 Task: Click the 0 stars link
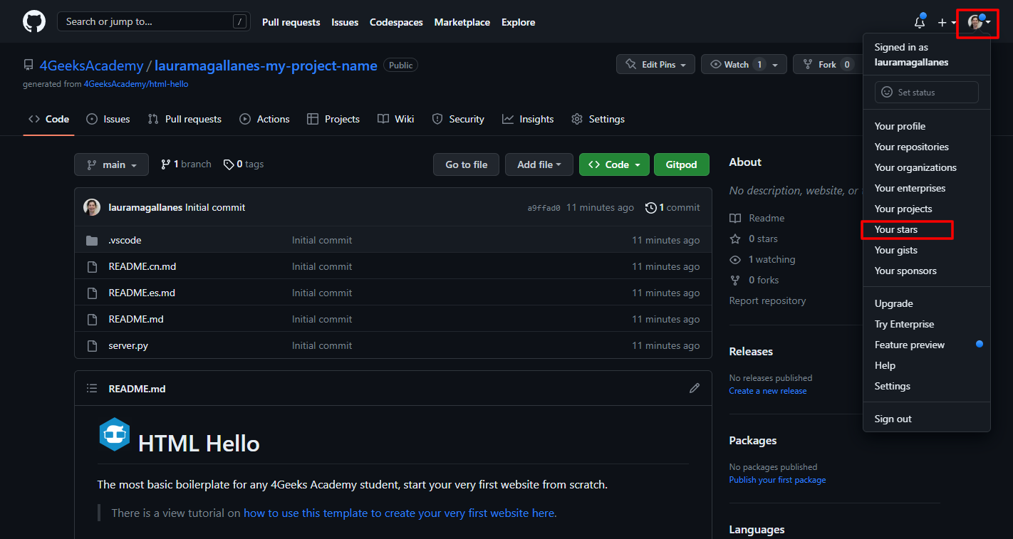(x=754, y=239)
